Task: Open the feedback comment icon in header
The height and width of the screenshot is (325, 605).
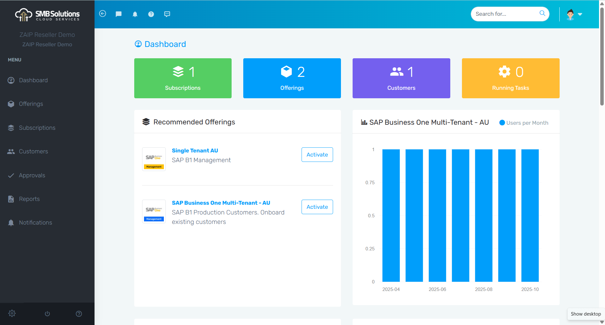Action: (167, 14)
